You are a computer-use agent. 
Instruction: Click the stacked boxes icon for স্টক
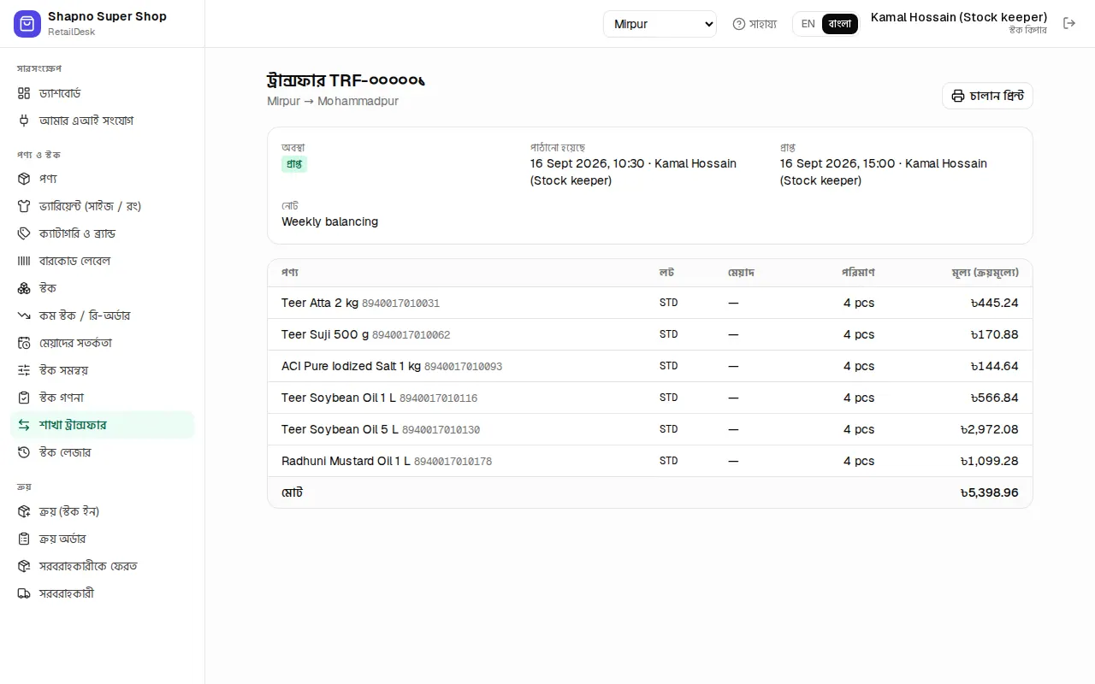click(24, 288)
